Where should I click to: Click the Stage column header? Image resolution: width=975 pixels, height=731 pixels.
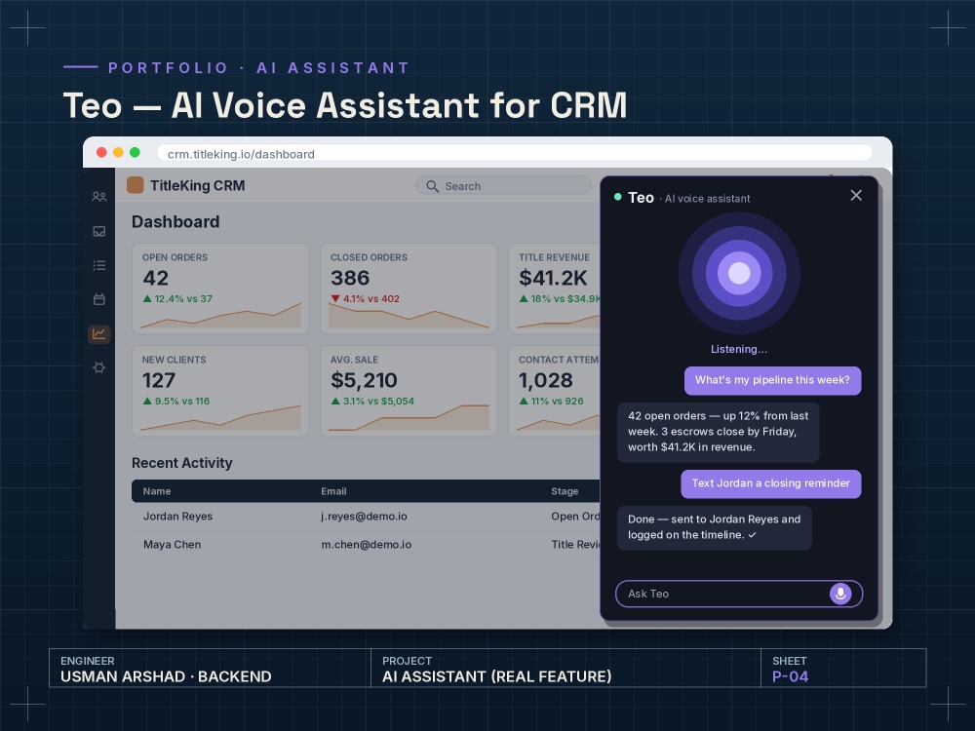(565, 491)
